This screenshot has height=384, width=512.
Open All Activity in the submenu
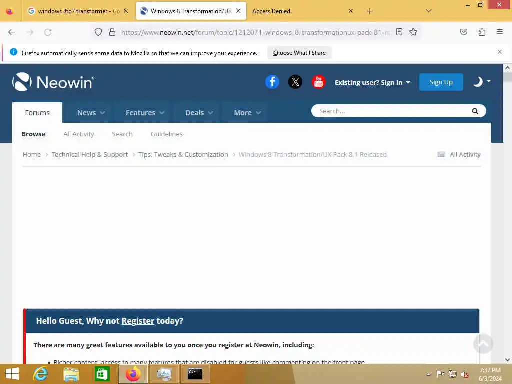tap(79, 134)
